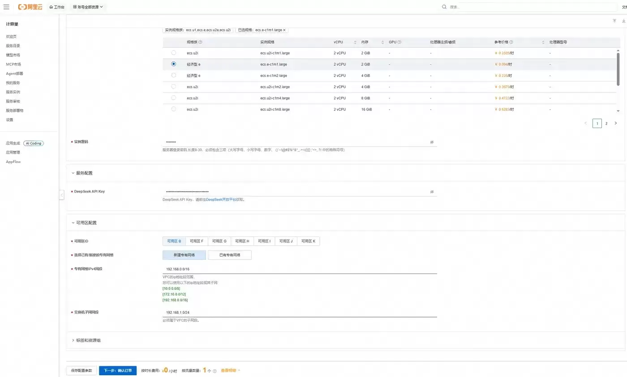Remove the selected ecs.e-c1m1.large spec tag
This screenshot has width=627, height=377.
(284, 30)
